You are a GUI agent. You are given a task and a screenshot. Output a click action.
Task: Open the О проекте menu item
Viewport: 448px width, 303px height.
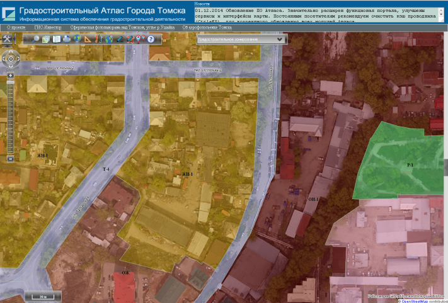click(x=17, y=28)
